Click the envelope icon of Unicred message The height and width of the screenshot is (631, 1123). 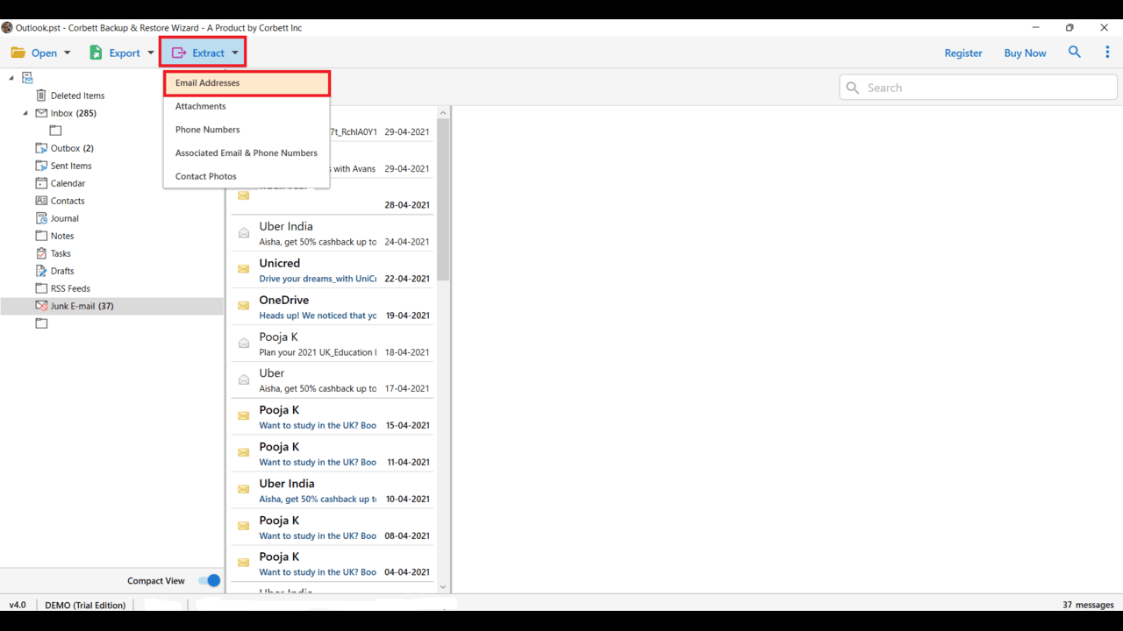(x=244, y=270)
